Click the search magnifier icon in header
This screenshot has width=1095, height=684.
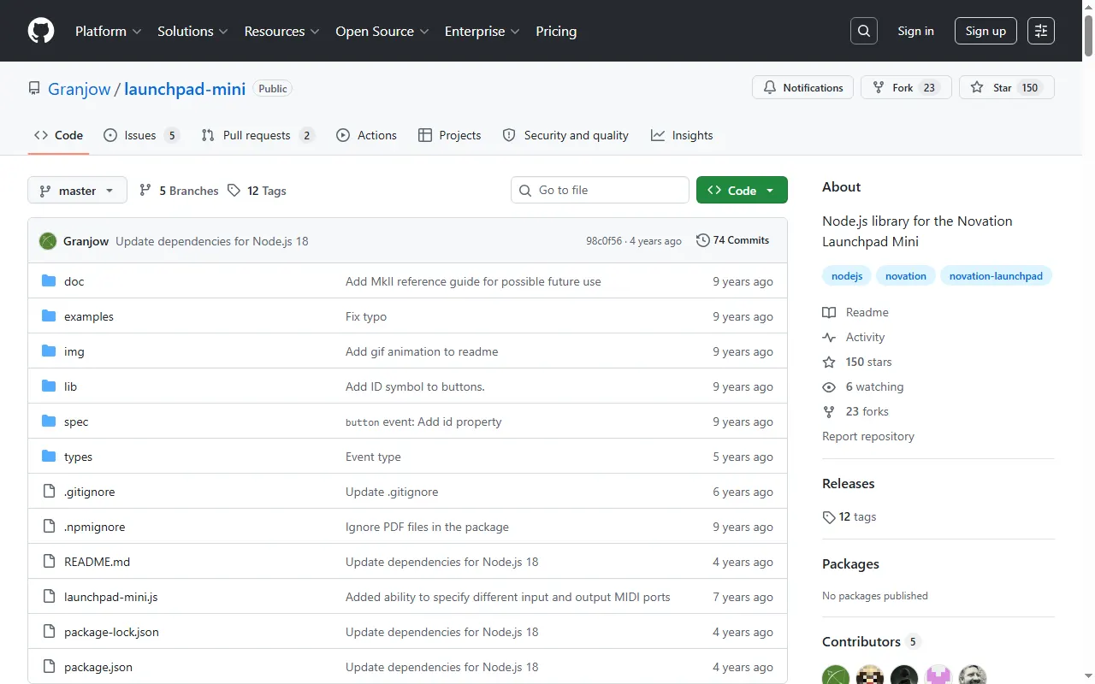(x=864, y=31)
